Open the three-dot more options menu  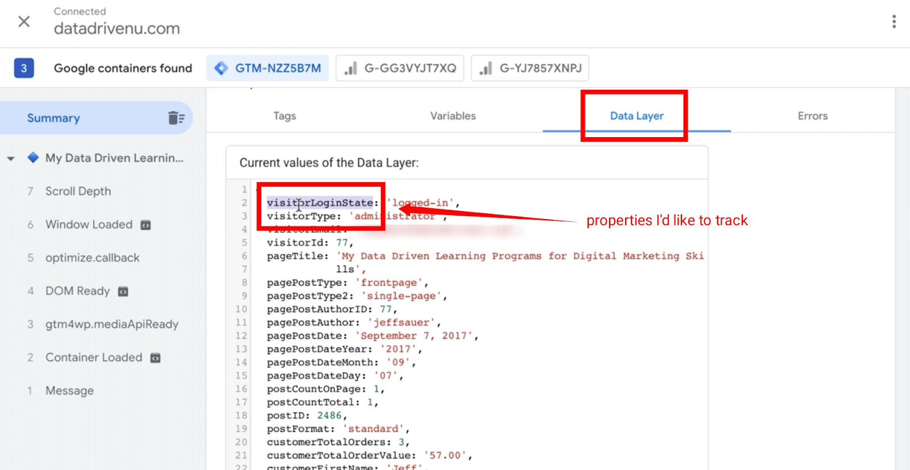pyautogui.click(x=894, y=22)
